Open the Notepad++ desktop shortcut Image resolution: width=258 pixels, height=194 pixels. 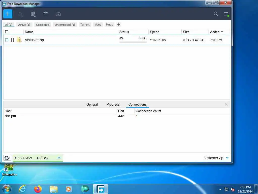[9, 170]
